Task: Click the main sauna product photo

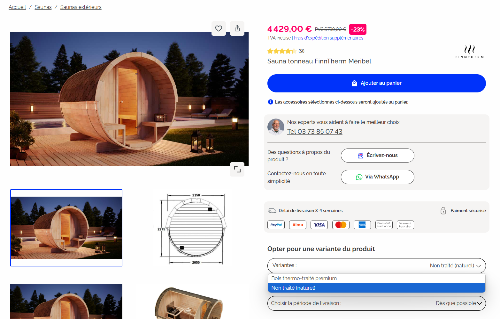Action: click(129, 99)
